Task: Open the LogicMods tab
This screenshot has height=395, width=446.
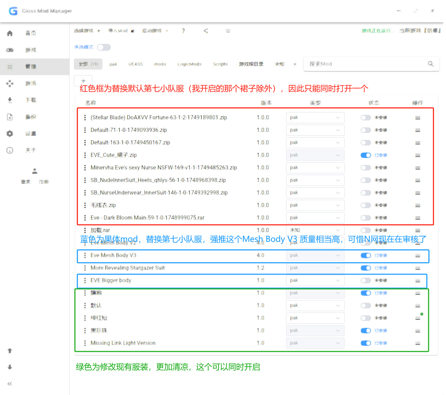Action: pyautogui.click(x=189, y=64)
